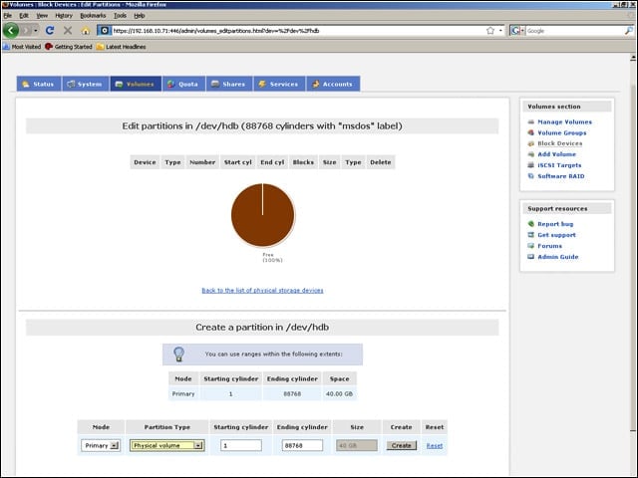Open the Google search engine icon
The width and height of the screenshot is (638, 478).
point(516,31)
